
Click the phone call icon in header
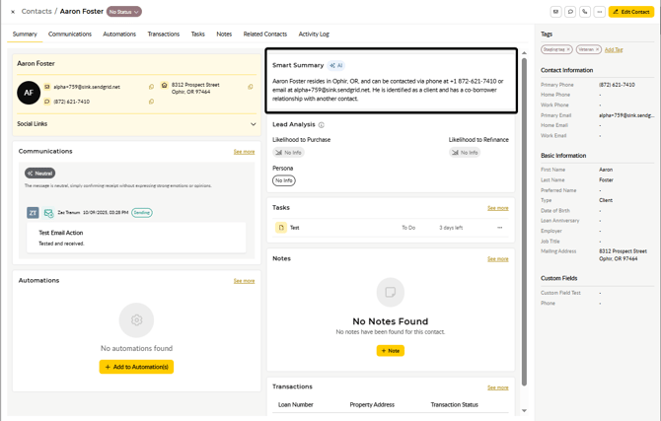pos(585,12)
